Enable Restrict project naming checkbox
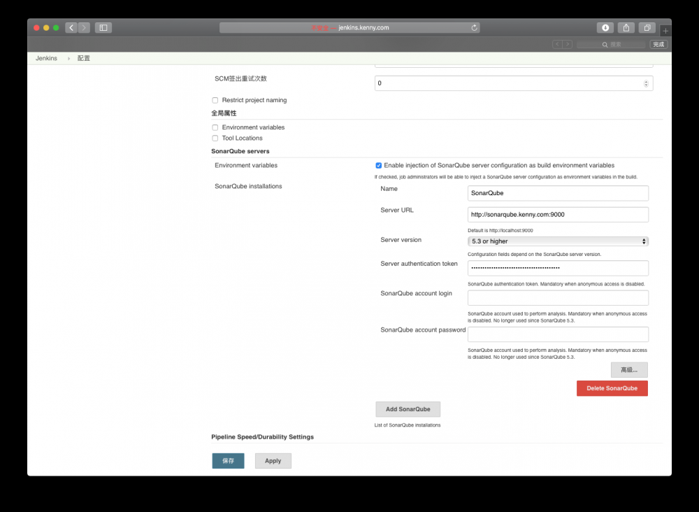Viewport: 699px width, 512px height. tap(215, 100)
